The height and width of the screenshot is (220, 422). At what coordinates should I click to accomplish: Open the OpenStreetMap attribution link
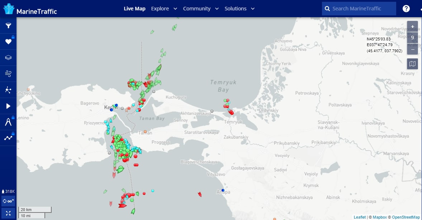point(406,217)
